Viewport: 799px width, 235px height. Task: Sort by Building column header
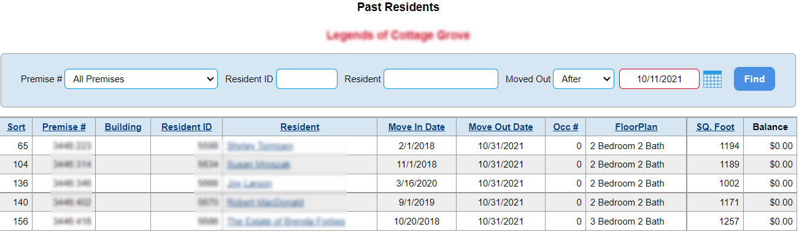(123, 127)
